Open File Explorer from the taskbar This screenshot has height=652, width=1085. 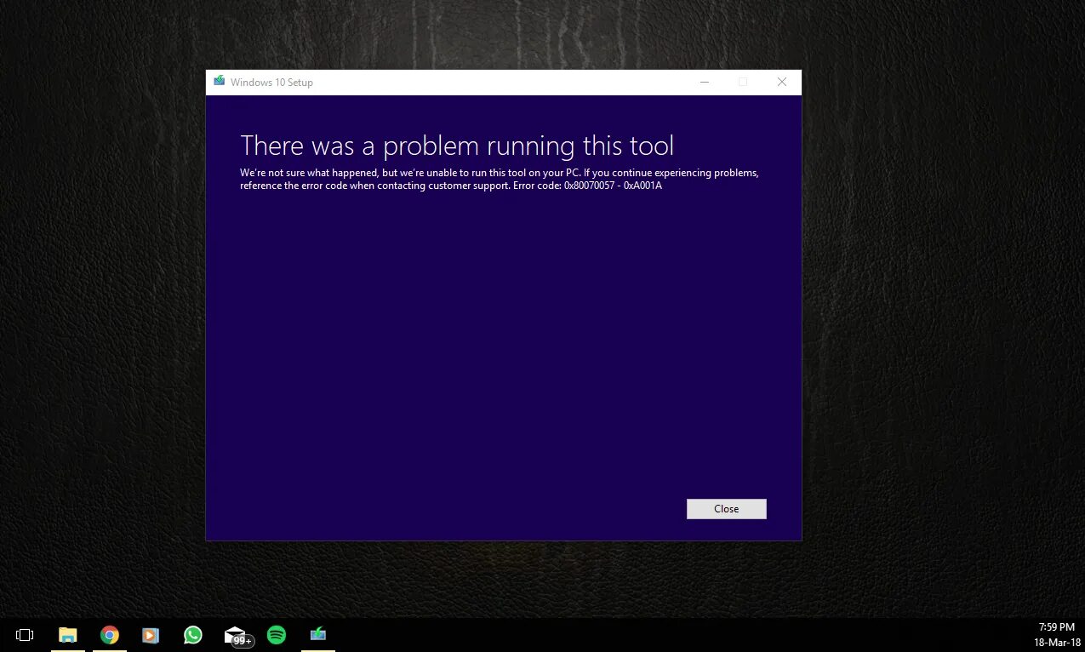point(67,635)
